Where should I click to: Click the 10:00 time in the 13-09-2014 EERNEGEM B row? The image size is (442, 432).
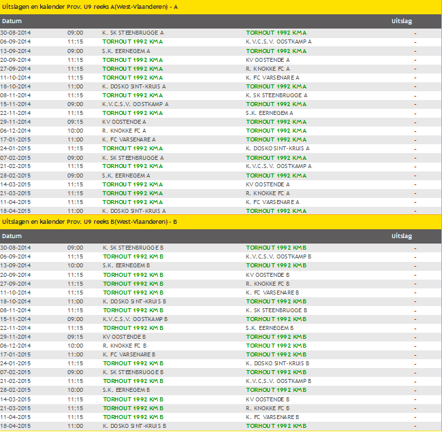tap(76, 265)
